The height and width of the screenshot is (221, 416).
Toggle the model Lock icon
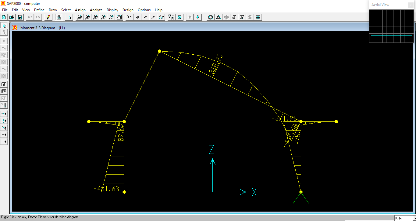pos(59,17)
